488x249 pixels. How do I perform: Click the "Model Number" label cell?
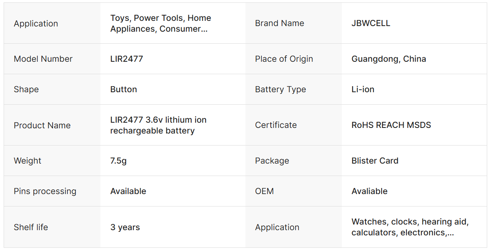43,59
